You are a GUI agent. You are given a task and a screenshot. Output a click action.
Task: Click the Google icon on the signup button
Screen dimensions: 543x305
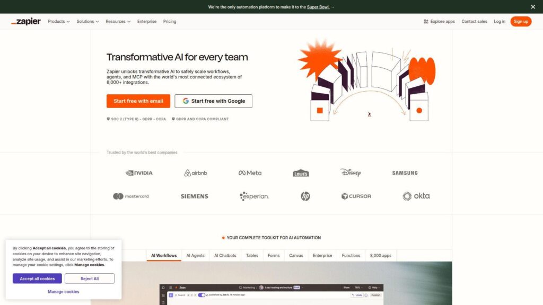pyautogui.click(x=184, y=101)
